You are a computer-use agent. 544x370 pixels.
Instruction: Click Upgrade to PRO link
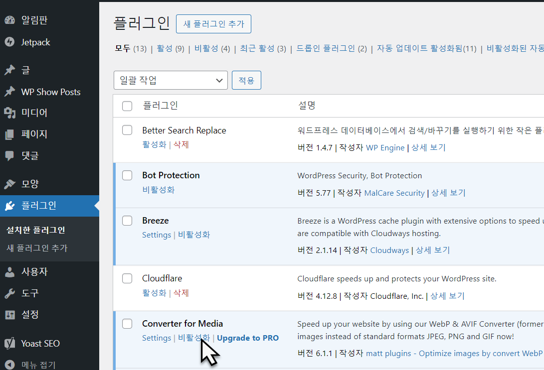click(x=248, y=338)
